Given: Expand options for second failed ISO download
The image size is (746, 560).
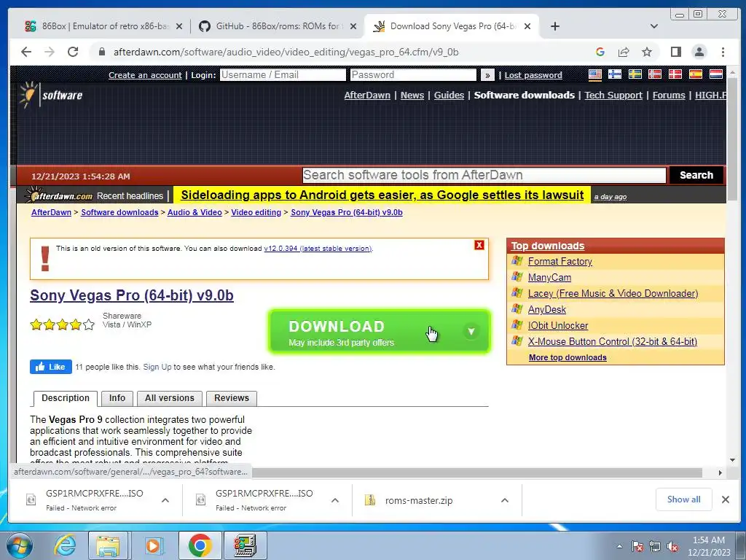Looking at the screenshot, I should coord(335,500).
